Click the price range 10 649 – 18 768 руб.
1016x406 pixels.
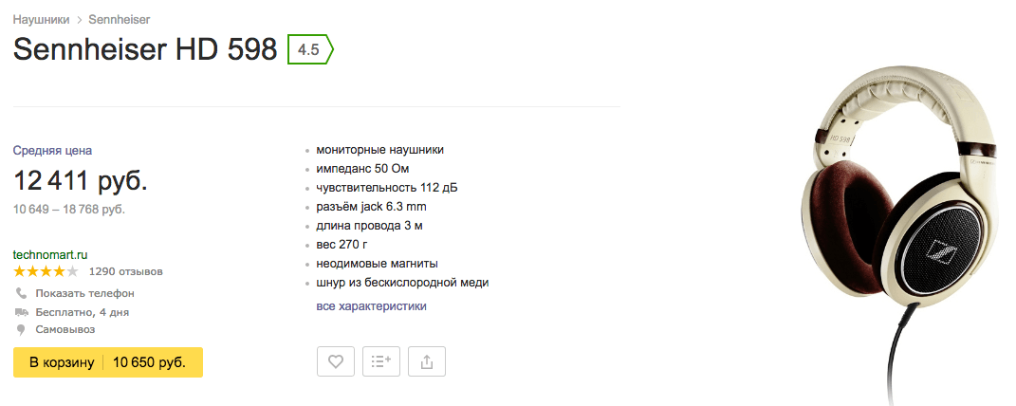coord(68,210)
